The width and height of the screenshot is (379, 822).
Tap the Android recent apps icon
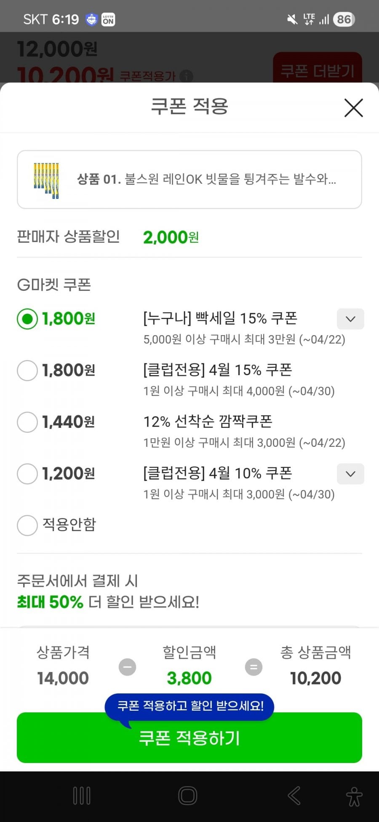click(82, 795)
